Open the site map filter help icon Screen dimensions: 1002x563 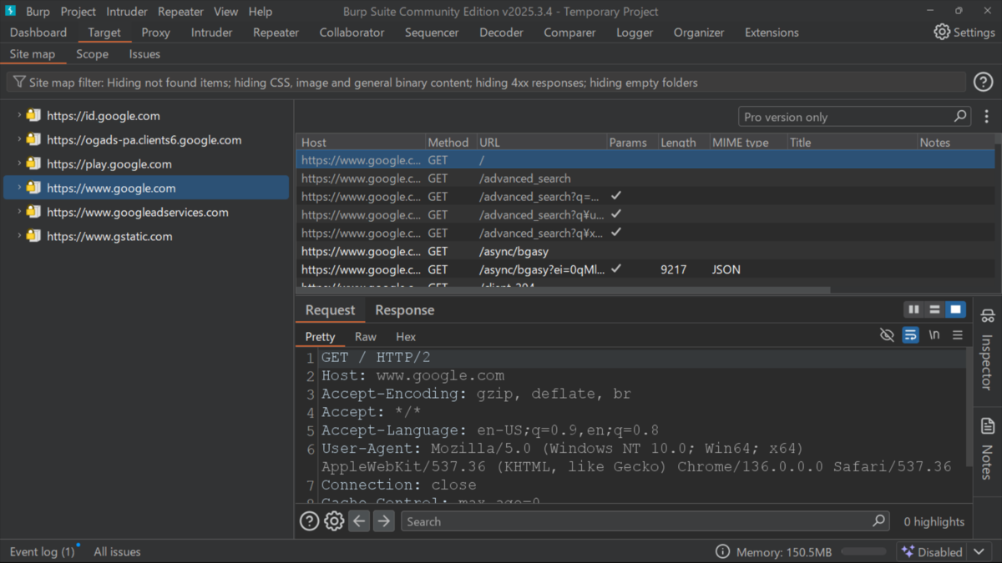click(x=983, y=82)
